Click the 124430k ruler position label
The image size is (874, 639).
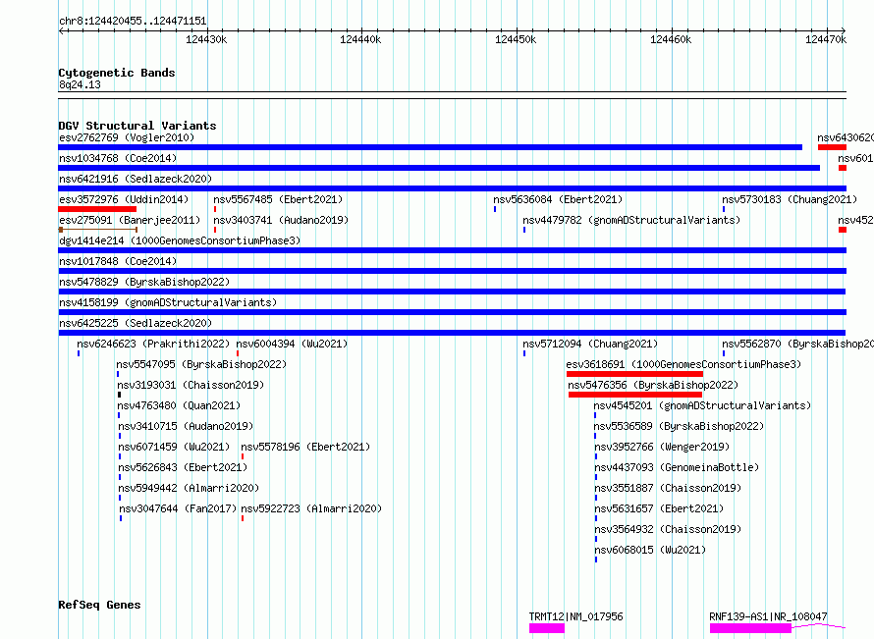pos(206,39)
